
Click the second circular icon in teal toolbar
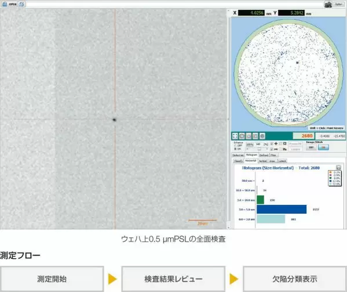(x=242, y=136)
